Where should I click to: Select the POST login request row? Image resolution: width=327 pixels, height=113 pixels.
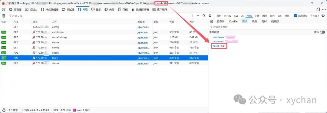tap(104, 58)
